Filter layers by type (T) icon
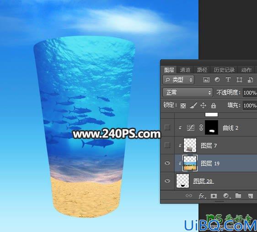 (228, 80)
